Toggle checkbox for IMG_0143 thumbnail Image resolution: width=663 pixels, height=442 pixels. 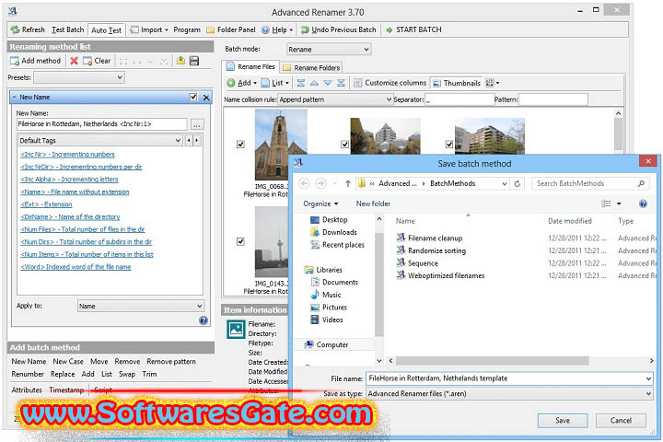coord(240,241)
